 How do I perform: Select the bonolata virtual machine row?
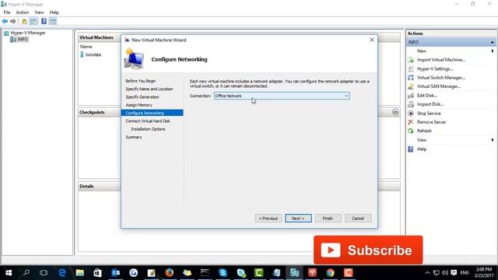pyautogui.click(x=93, y=54)
